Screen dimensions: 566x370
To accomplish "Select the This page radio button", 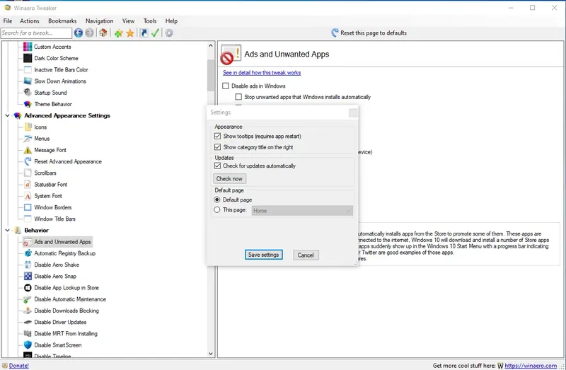I will point(217,209).
